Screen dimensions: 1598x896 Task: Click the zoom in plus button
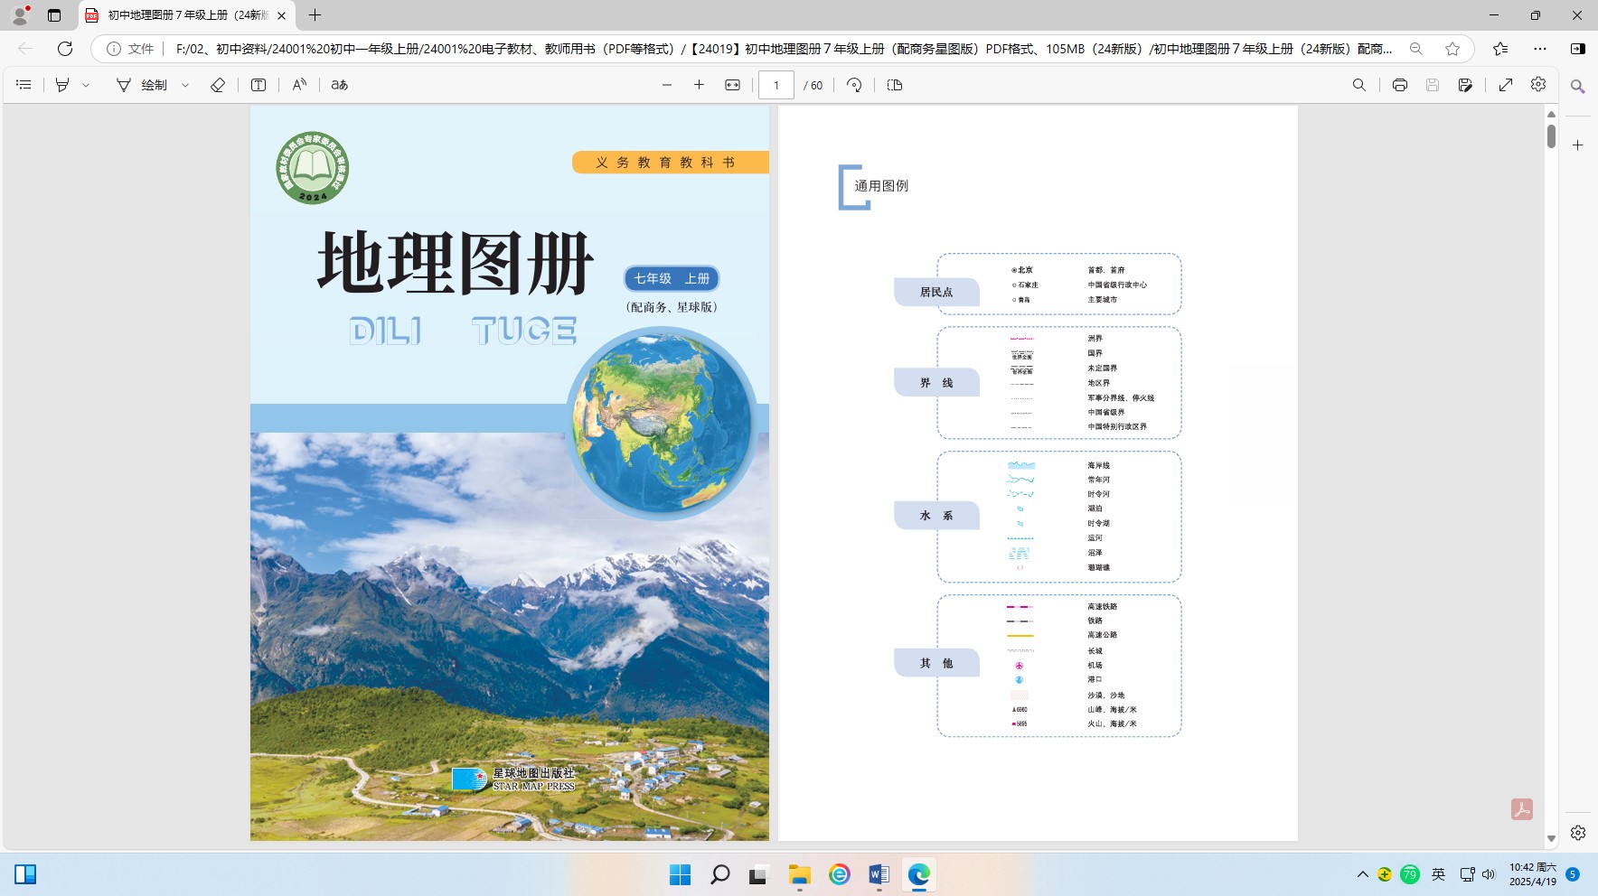[x=699, y=85]
